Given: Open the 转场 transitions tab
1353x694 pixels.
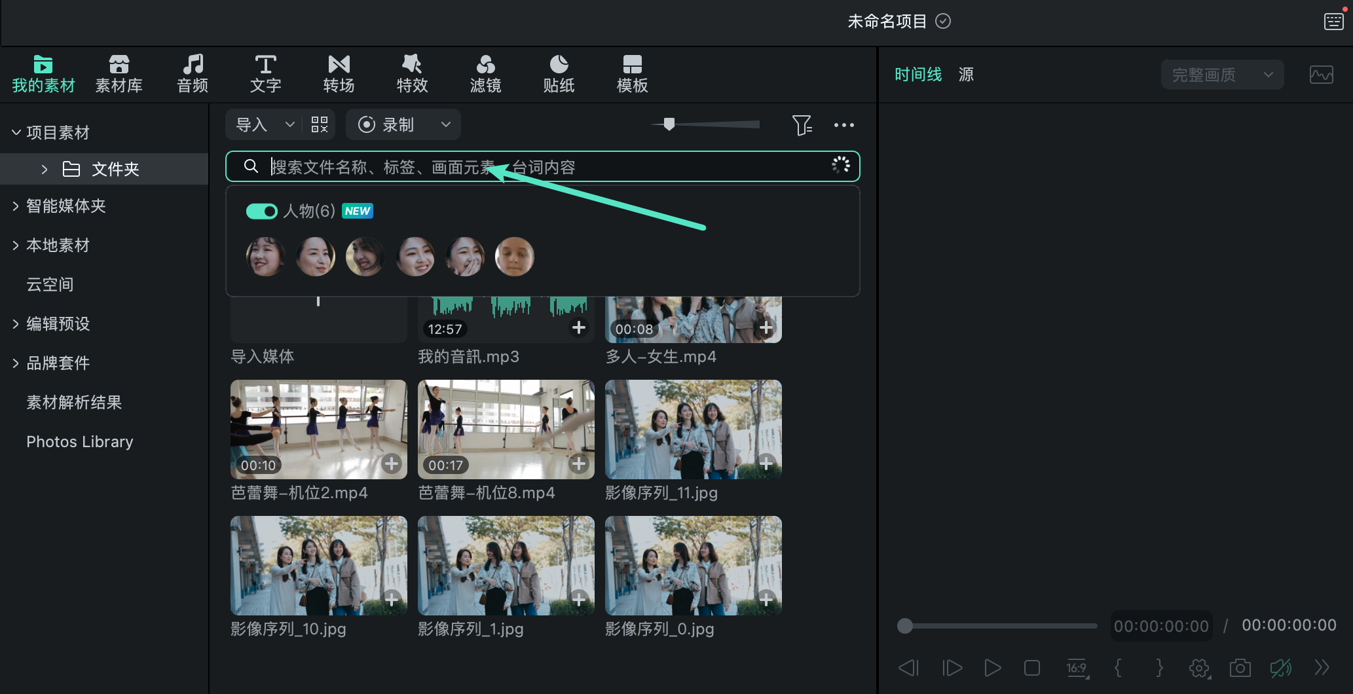Looking at the screenshot, I should click(339, 73).
